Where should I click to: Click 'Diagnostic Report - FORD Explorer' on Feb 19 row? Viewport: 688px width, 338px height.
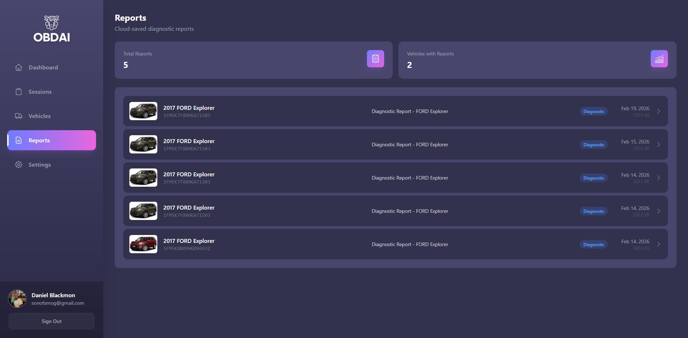coord(410,111)
